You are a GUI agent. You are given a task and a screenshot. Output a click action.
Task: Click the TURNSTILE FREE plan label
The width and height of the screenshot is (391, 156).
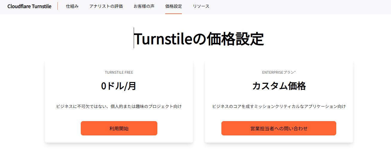[x=119, y=72]
